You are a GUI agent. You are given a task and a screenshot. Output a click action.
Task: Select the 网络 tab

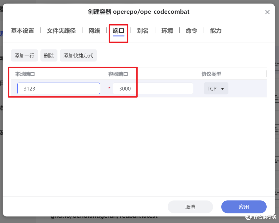tap(94, 31)
